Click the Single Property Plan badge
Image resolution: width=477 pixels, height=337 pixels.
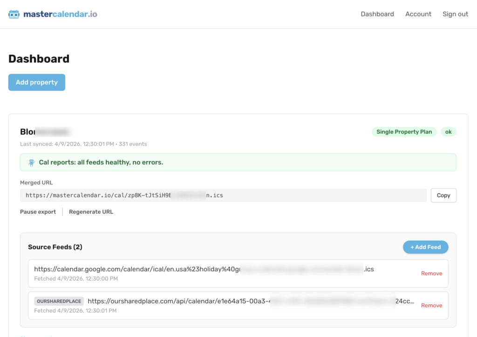[404, 132]
